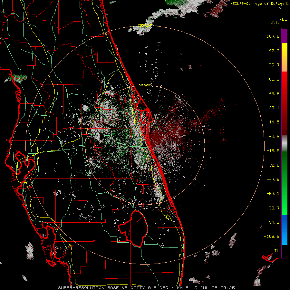Click the 92.3 velocity scale value
Viewport: 290px width, 290px height.
point(274,51)
